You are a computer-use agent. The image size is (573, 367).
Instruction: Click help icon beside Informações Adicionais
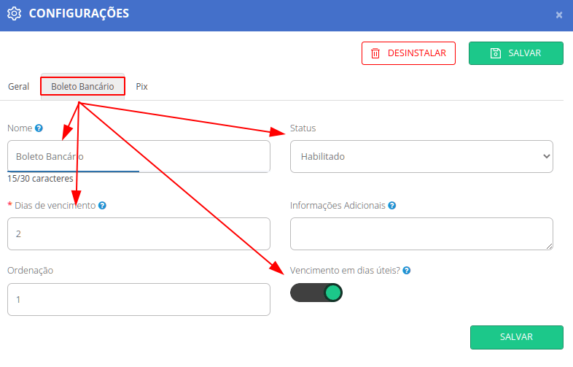pyautogui.click(x=392, y=206)
